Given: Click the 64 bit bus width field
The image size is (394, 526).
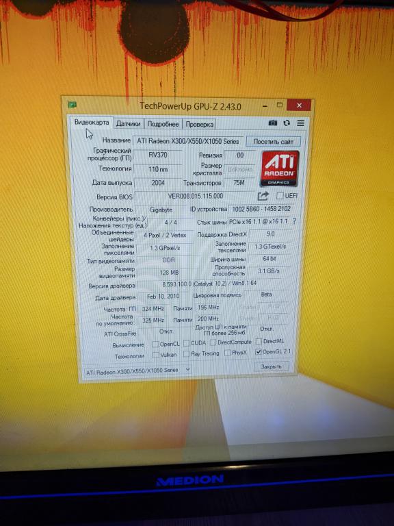Looking at the screenshot, I should [x=270, y=259].
